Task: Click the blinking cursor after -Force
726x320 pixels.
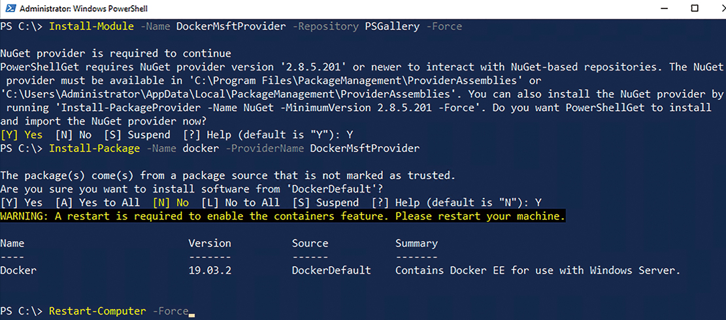Action: pos(191,312)
